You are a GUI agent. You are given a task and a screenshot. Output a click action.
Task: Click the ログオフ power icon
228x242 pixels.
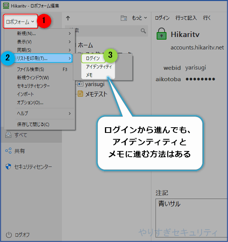point(9,235)
